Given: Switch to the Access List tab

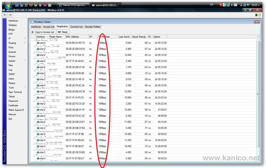Looking at the screenshot, I should coord(49,27).
